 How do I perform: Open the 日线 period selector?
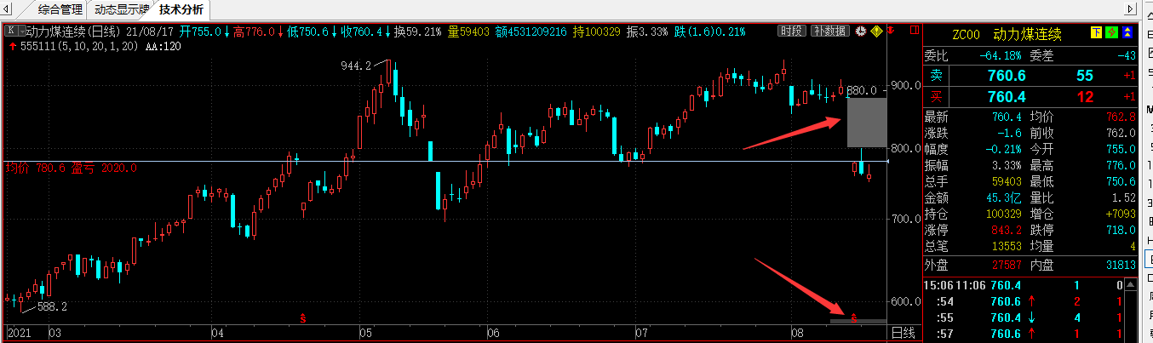pyautogui.click(x=903, y=332)
